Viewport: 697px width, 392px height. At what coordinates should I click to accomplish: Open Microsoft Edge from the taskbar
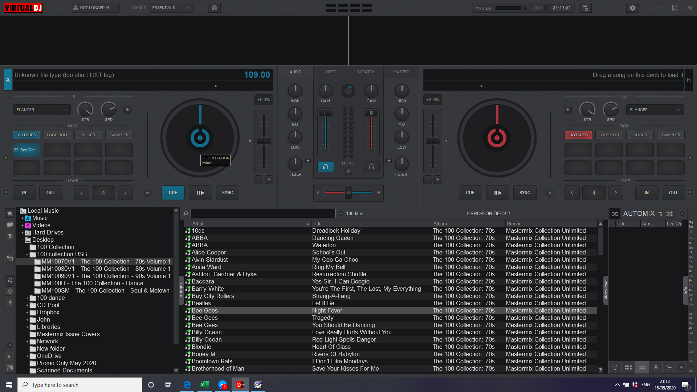(x=187, y=385)
